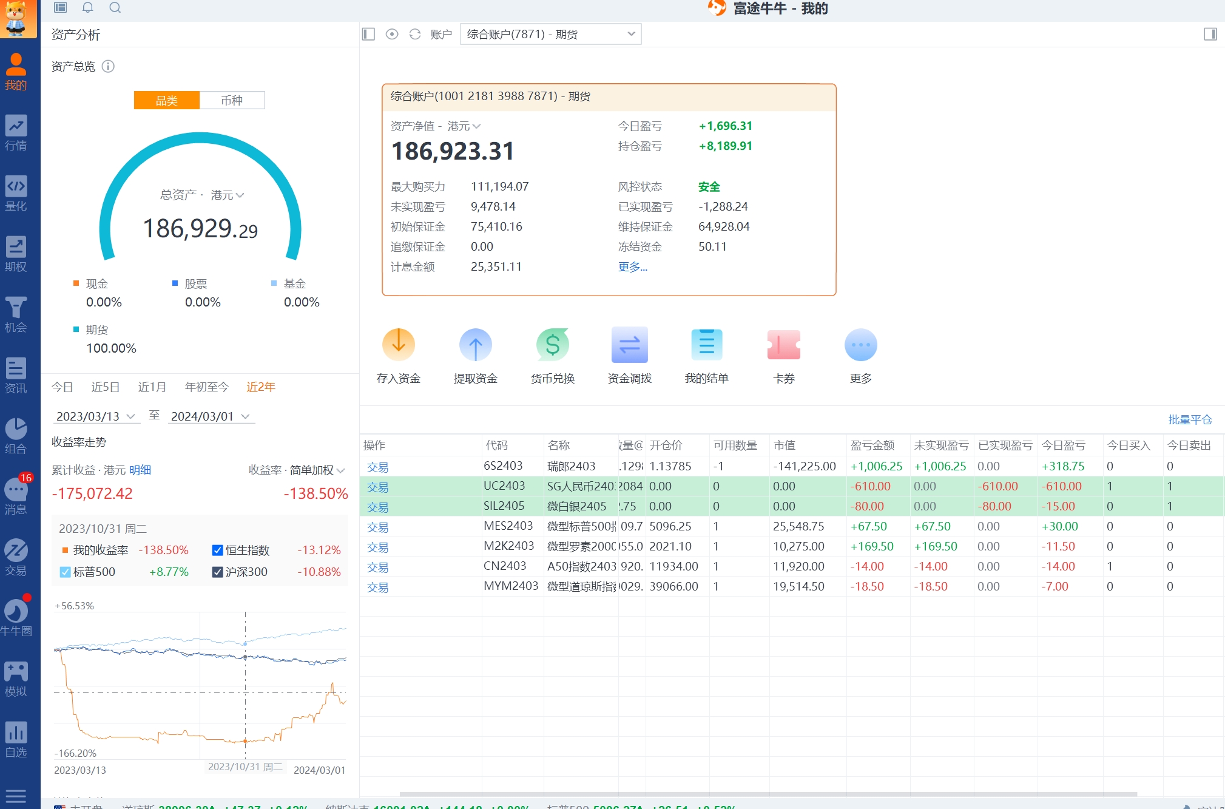Click the 批量平仓 batch close link
Viewport: 1225px width, 809px height.
(x=1190, y=419)
